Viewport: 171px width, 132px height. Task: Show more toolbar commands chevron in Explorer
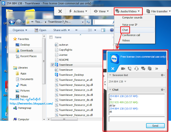76,30
